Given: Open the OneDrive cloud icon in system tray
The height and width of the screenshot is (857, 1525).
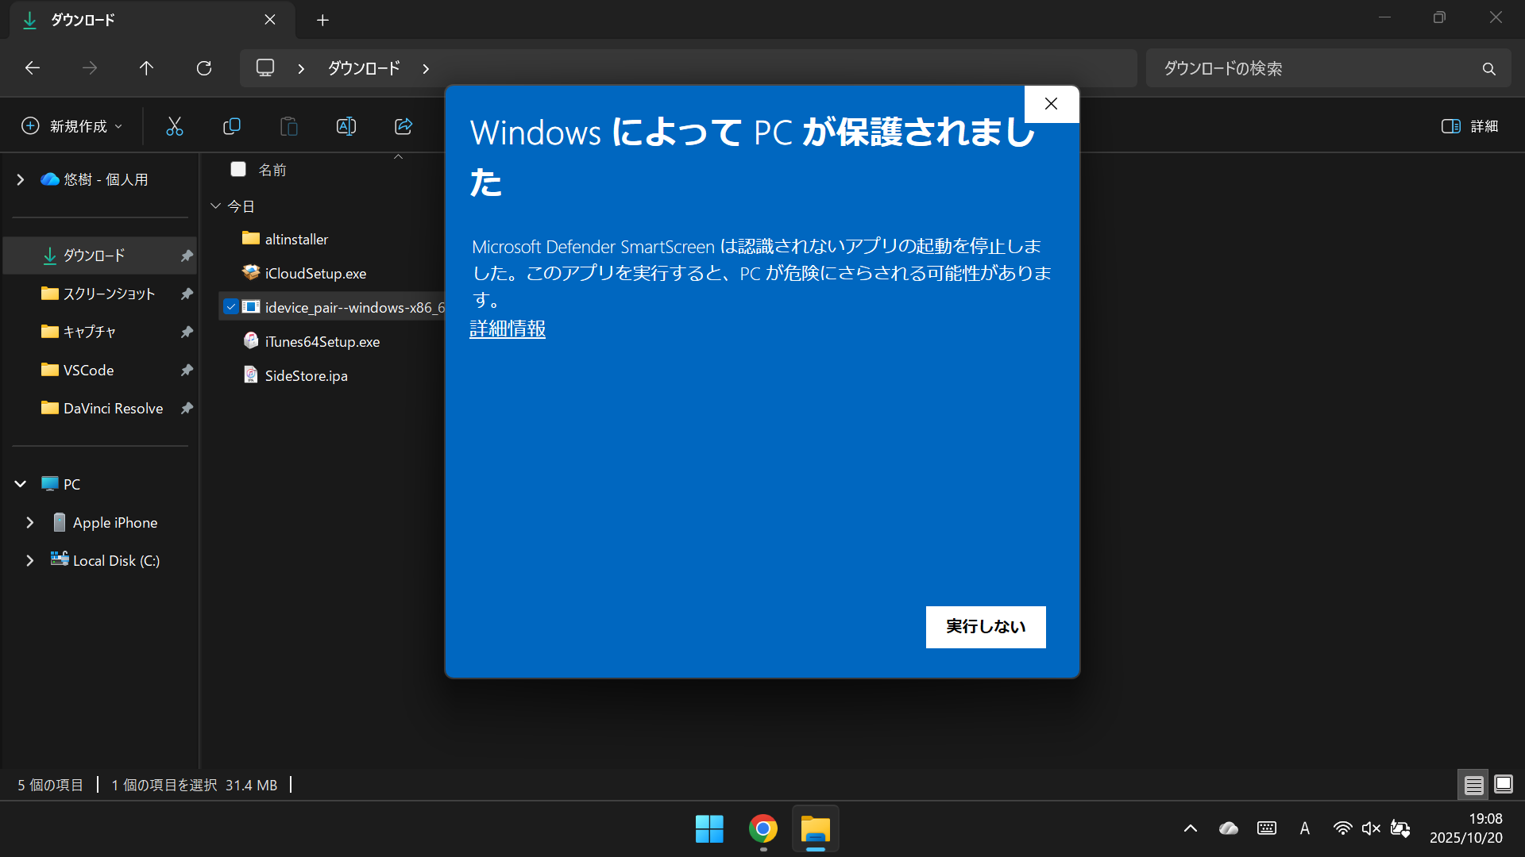Looking at the screenshot, I should [1229, 828].
